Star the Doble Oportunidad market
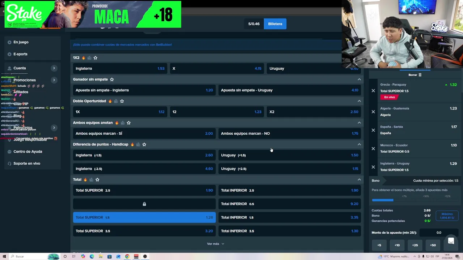The width and height of the screenshot is (463, 260). (x=122, y=101)
